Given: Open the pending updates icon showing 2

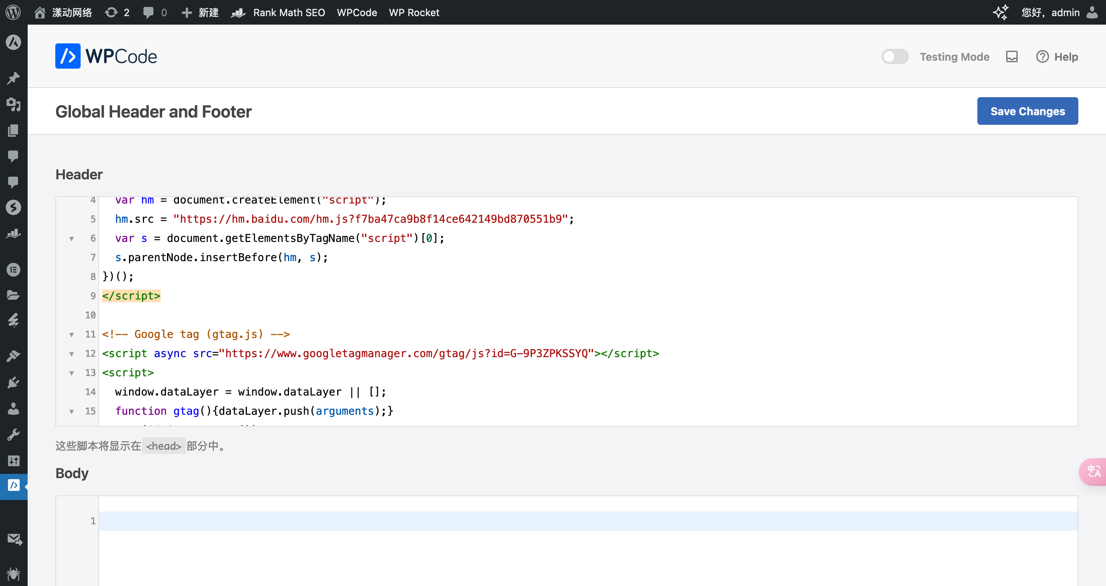Looking at the screenshot, I should click(x=117, y=12).
